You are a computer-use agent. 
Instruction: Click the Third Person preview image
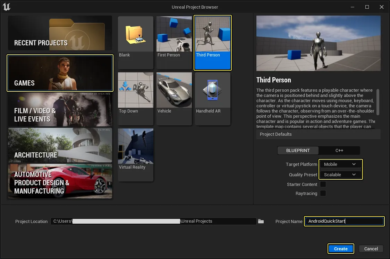[x=319, y=43]
